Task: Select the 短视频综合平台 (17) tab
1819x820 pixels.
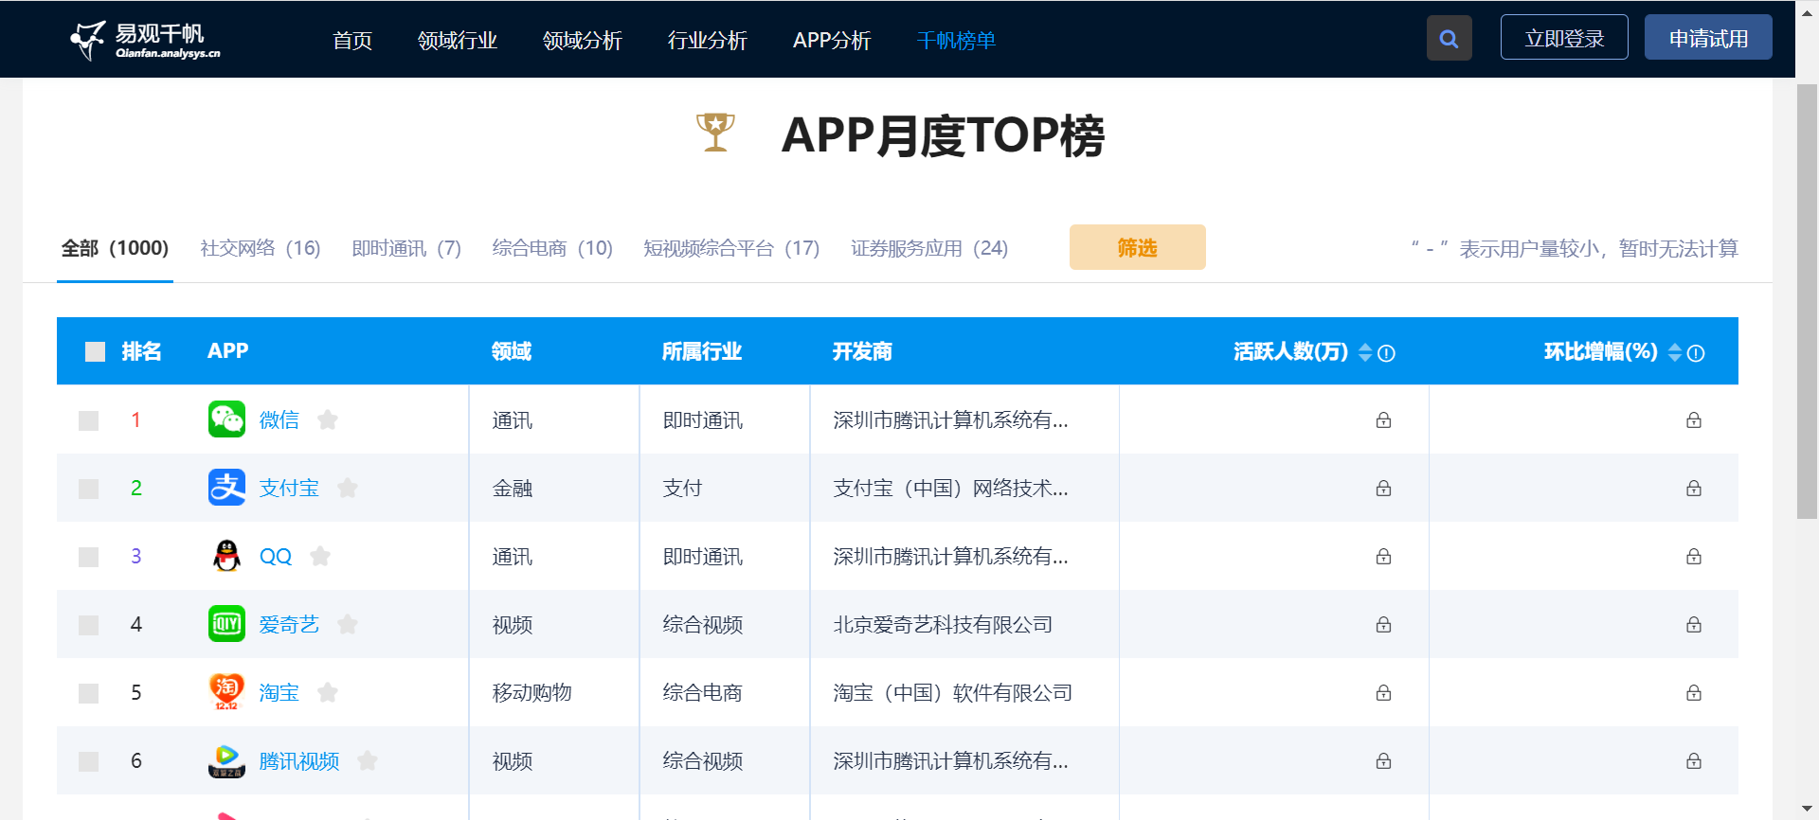Action: pos(731,248)
